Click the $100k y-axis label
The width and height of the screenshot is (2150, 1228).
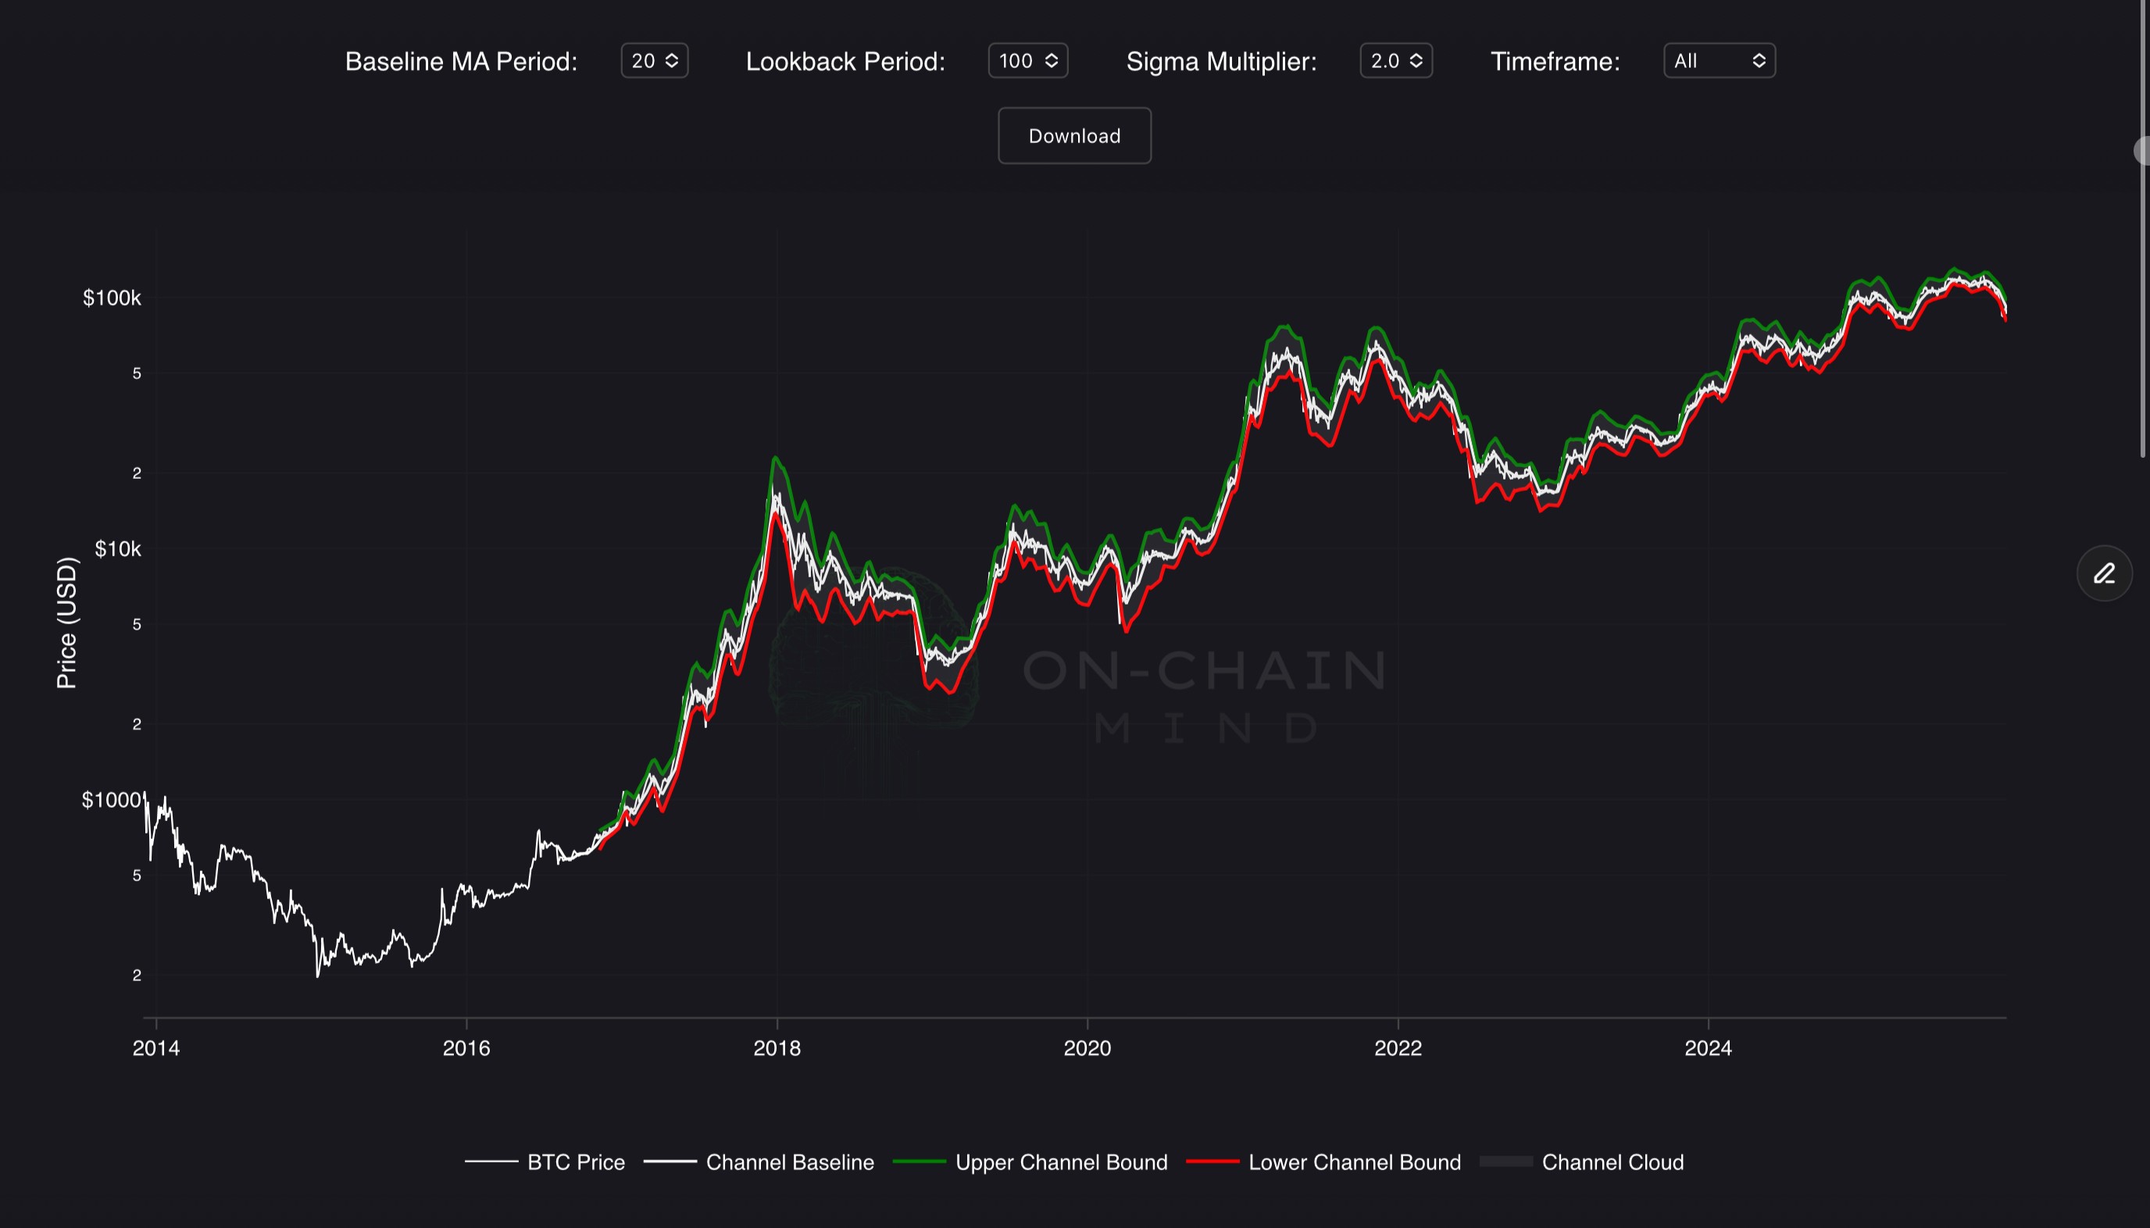pos(112,298)
